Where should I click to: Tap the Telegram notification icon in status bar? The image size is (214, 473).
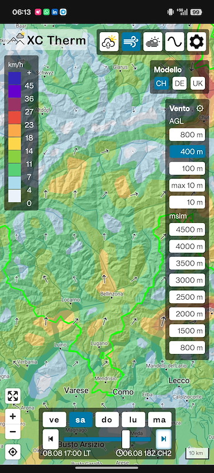(63, 12)
